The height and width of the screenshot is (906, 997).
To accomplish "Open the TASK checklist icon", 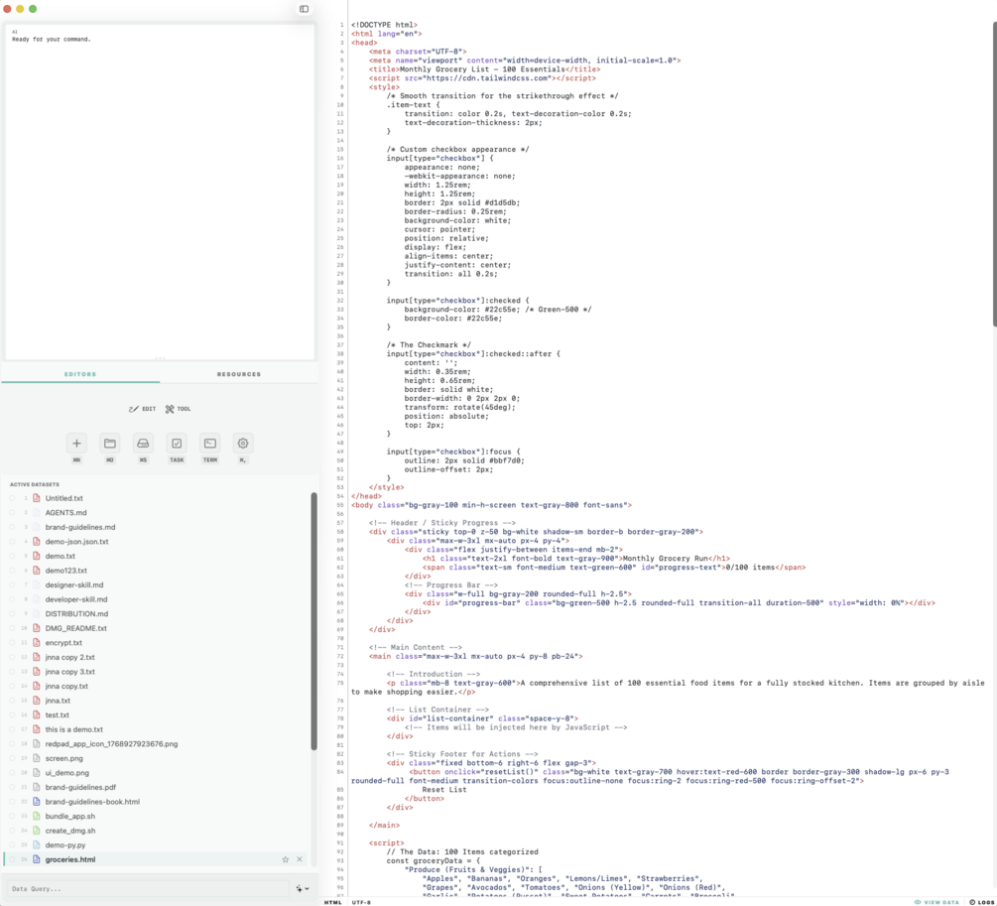I will coord(177,444).
